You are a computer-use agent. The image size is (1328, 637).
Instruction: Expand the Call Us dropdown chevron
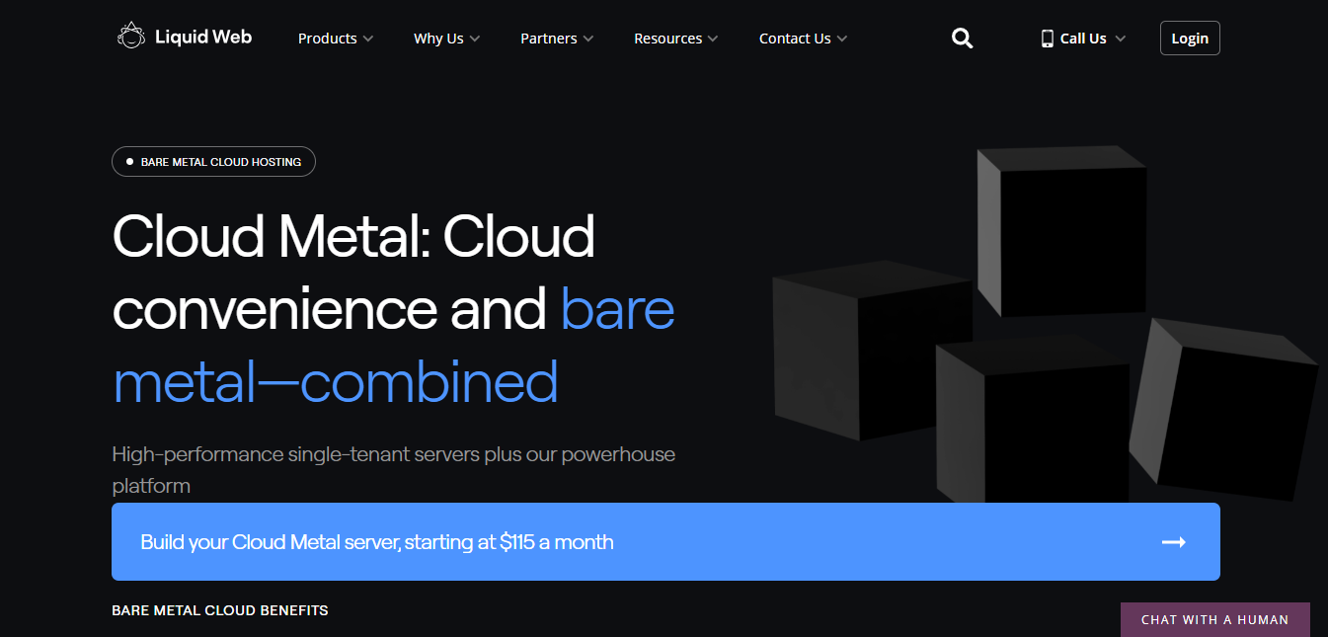pyautogui.click(x=1119, y=39)
